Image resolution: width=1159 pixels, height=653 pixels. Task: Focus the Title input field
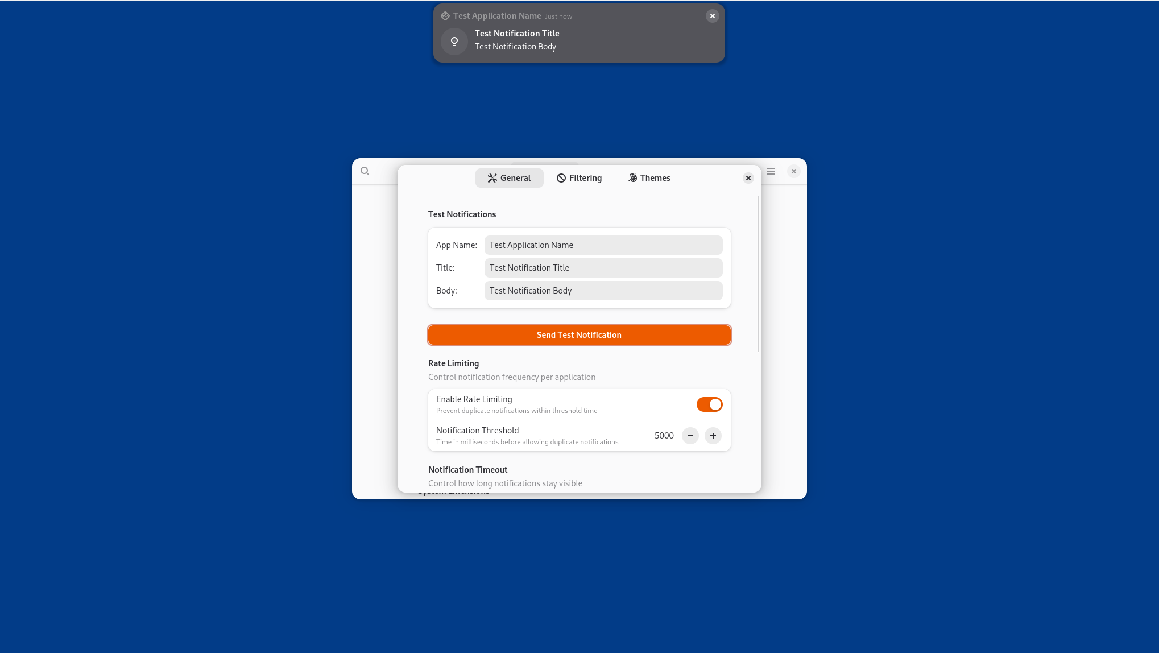click(x=603, y=268)
